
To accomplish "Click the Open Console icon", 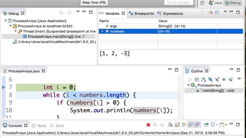I will coord(222,125).
